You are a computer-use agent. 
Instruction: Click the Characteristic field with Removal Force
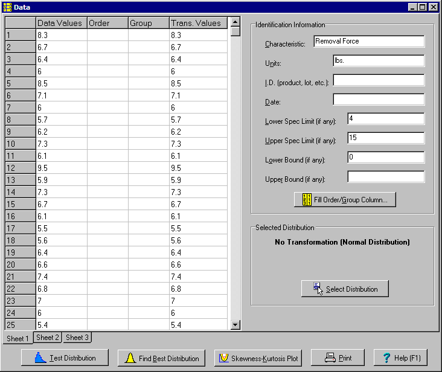(369, 41)
